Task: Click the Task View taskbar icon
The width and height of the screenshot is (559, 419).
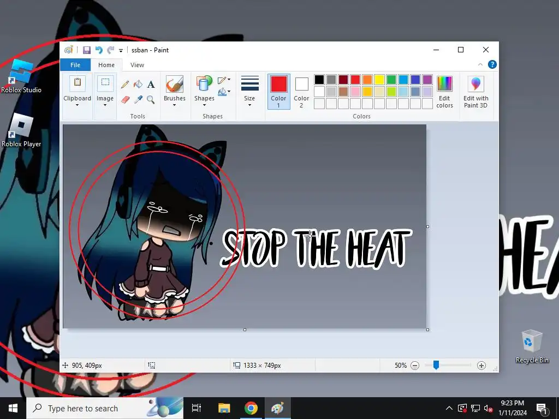Action: tap(197, 408)
